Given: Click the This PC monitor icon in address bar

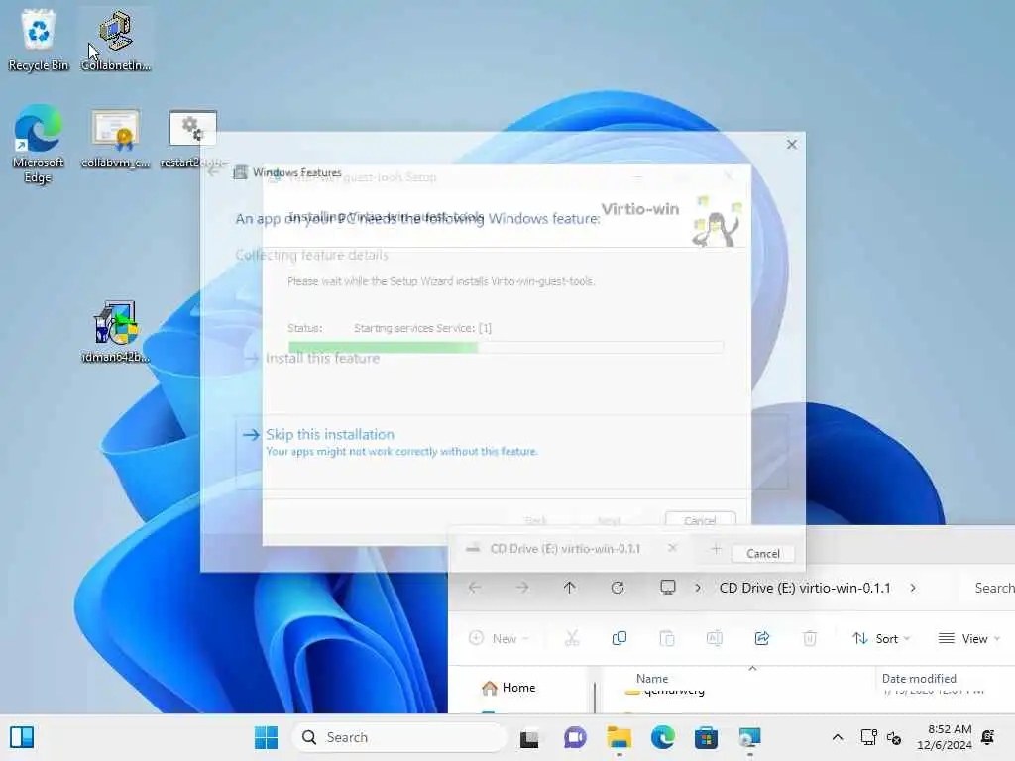Looking at the screenshot, I should pos(668,587).
